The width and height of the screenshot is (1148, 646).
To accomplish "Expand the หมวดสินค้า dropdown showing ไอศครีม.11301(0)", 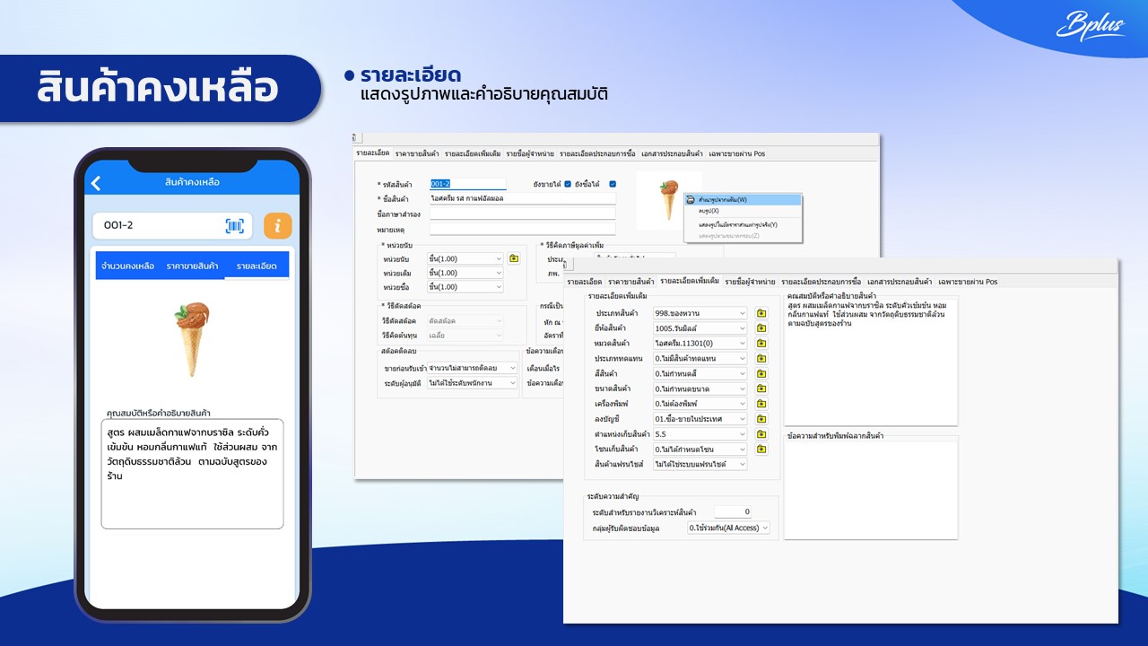I will [x=700, y=344].
